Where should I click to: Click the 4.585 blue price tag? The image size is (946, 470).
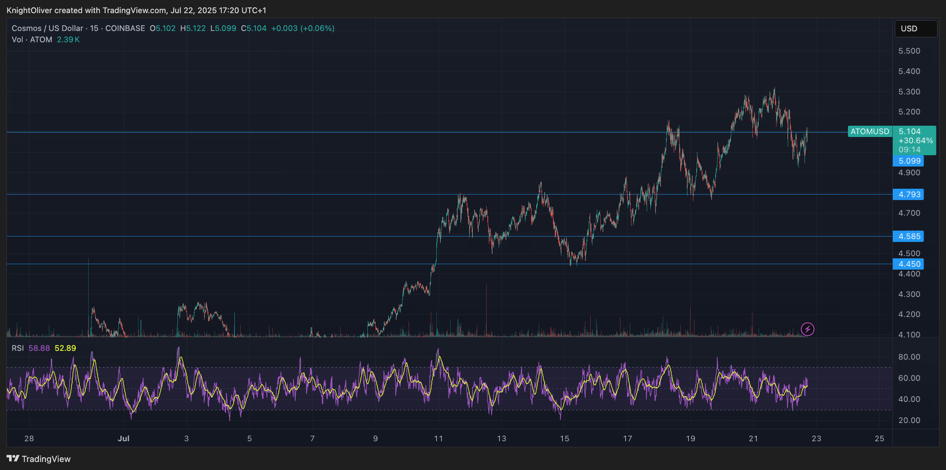(909, 236)
